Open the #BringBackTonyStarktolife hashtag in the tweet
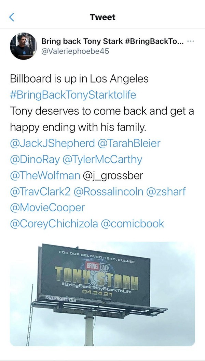Image resolution: width=205 pixels, height=361 pixels. coord(73,95)
